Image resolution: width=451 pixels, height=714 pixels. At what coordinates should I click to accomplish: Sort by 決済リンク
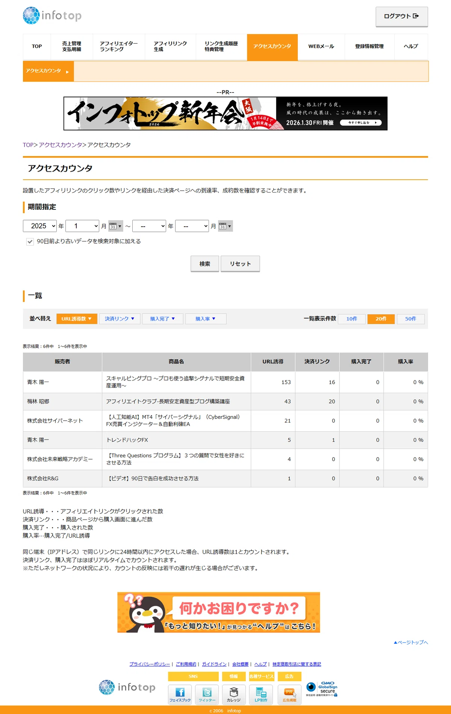click(x=120, y=319)
